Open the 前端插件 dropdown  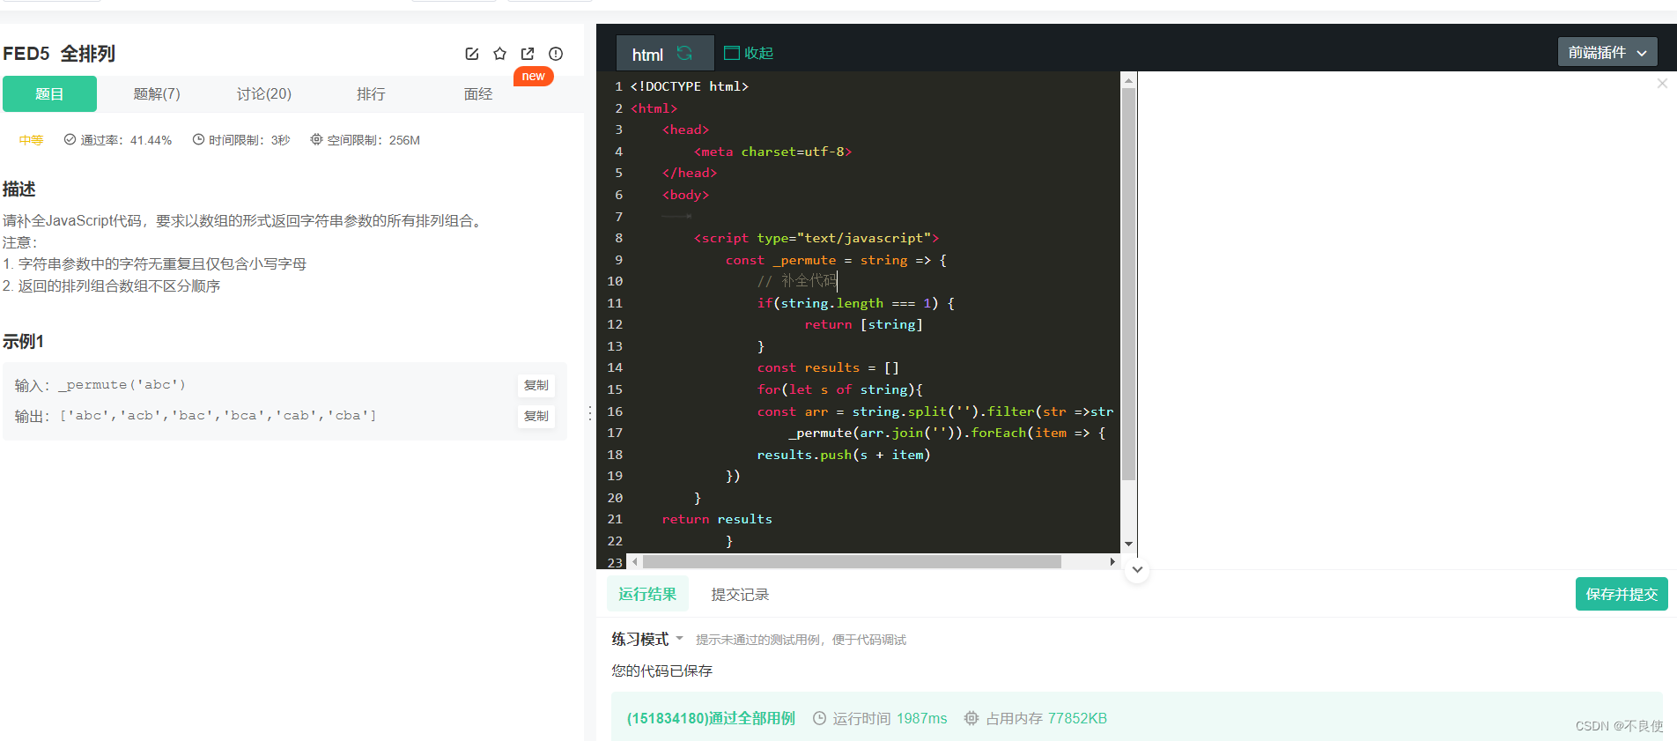pos(1607,53)
